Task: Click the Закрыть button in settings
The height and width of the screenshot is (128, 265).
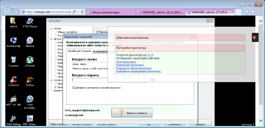Action: [200, 124]
